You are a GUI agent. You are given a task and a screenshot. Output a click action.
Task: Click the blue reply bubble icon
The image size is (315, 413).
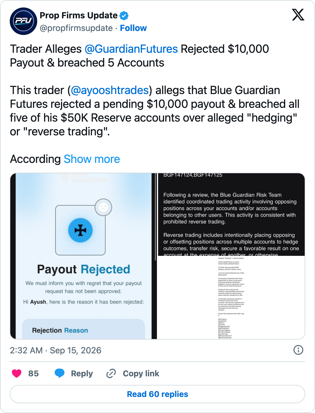[x=60, y=373]
